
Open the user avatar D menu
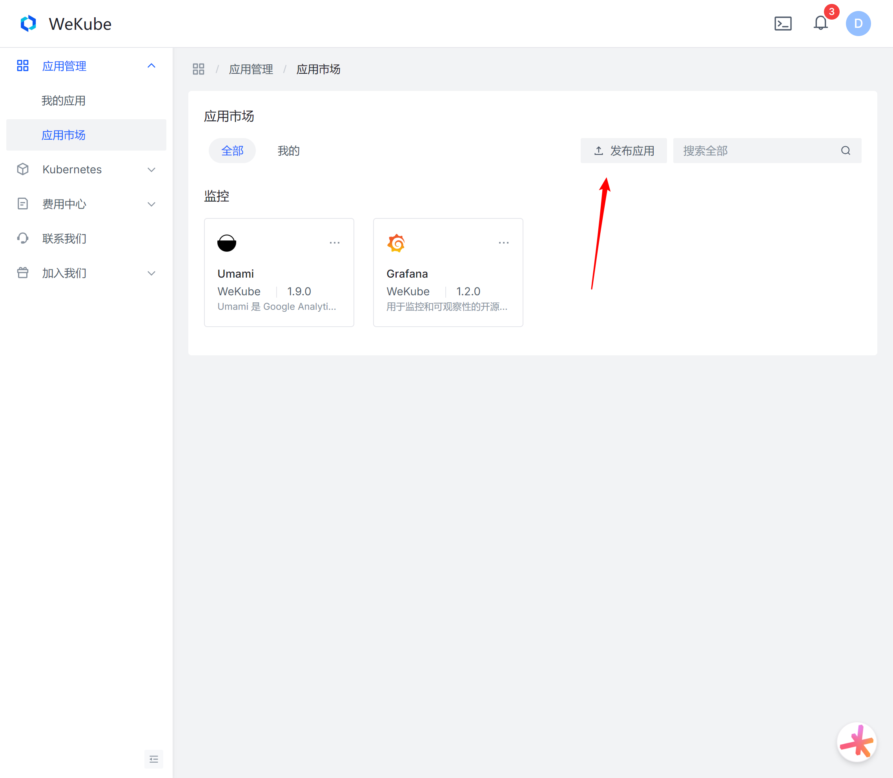click(858, 24)
